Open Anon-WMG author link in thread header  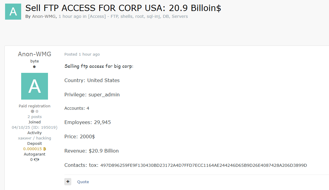pyautogui.click(x=44, y=16)
